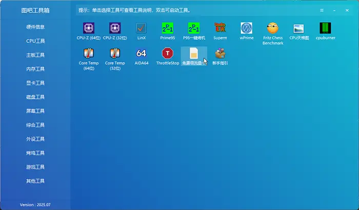Open the 外设工具 category

pos(35,139)
